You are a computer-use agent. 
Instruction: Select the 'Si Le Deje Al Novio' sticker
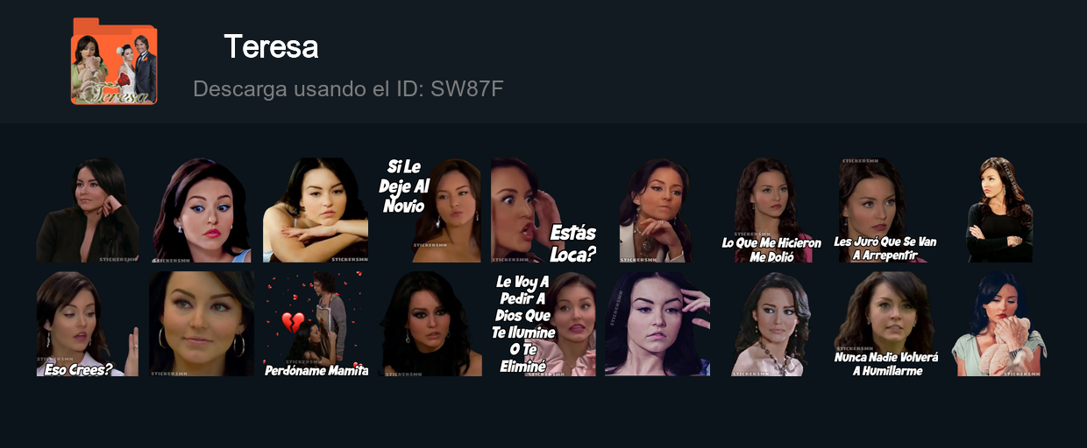pos(430,210)
